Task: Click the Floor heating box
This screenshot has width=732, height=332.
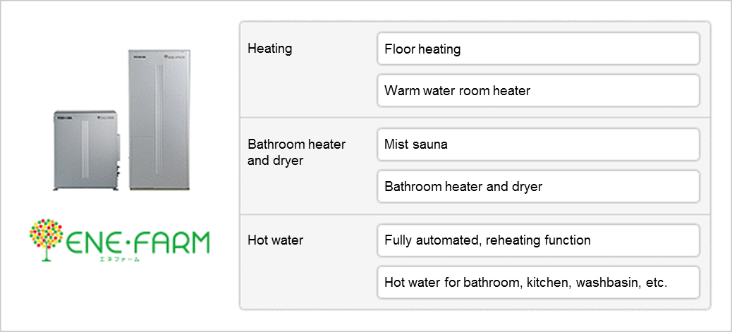Action: tap(538, 49)
